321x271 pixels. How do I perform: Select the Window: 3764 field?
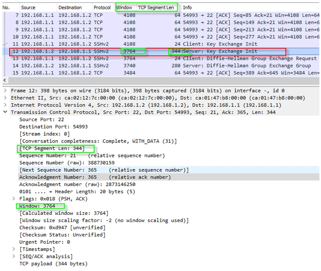(37, 206)
